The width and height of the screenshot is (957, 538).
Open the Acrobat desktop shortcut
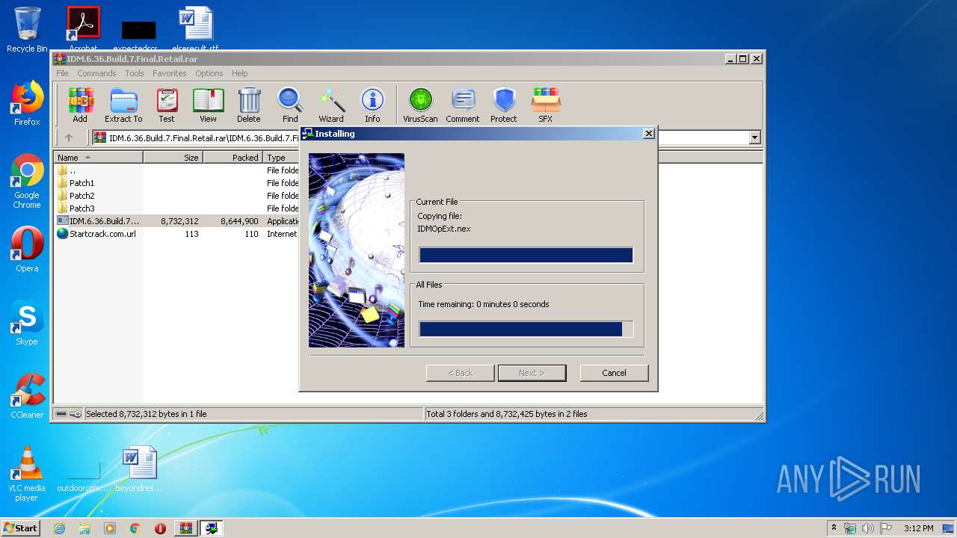coord(83,28)
